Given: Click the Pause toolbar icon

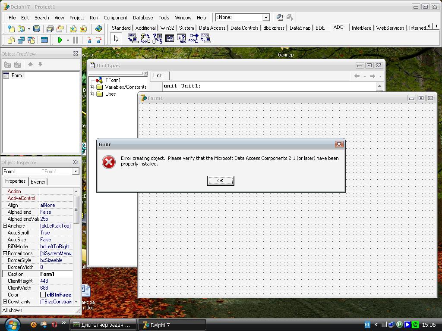Looking at the screenshot, I should [75, 40].
